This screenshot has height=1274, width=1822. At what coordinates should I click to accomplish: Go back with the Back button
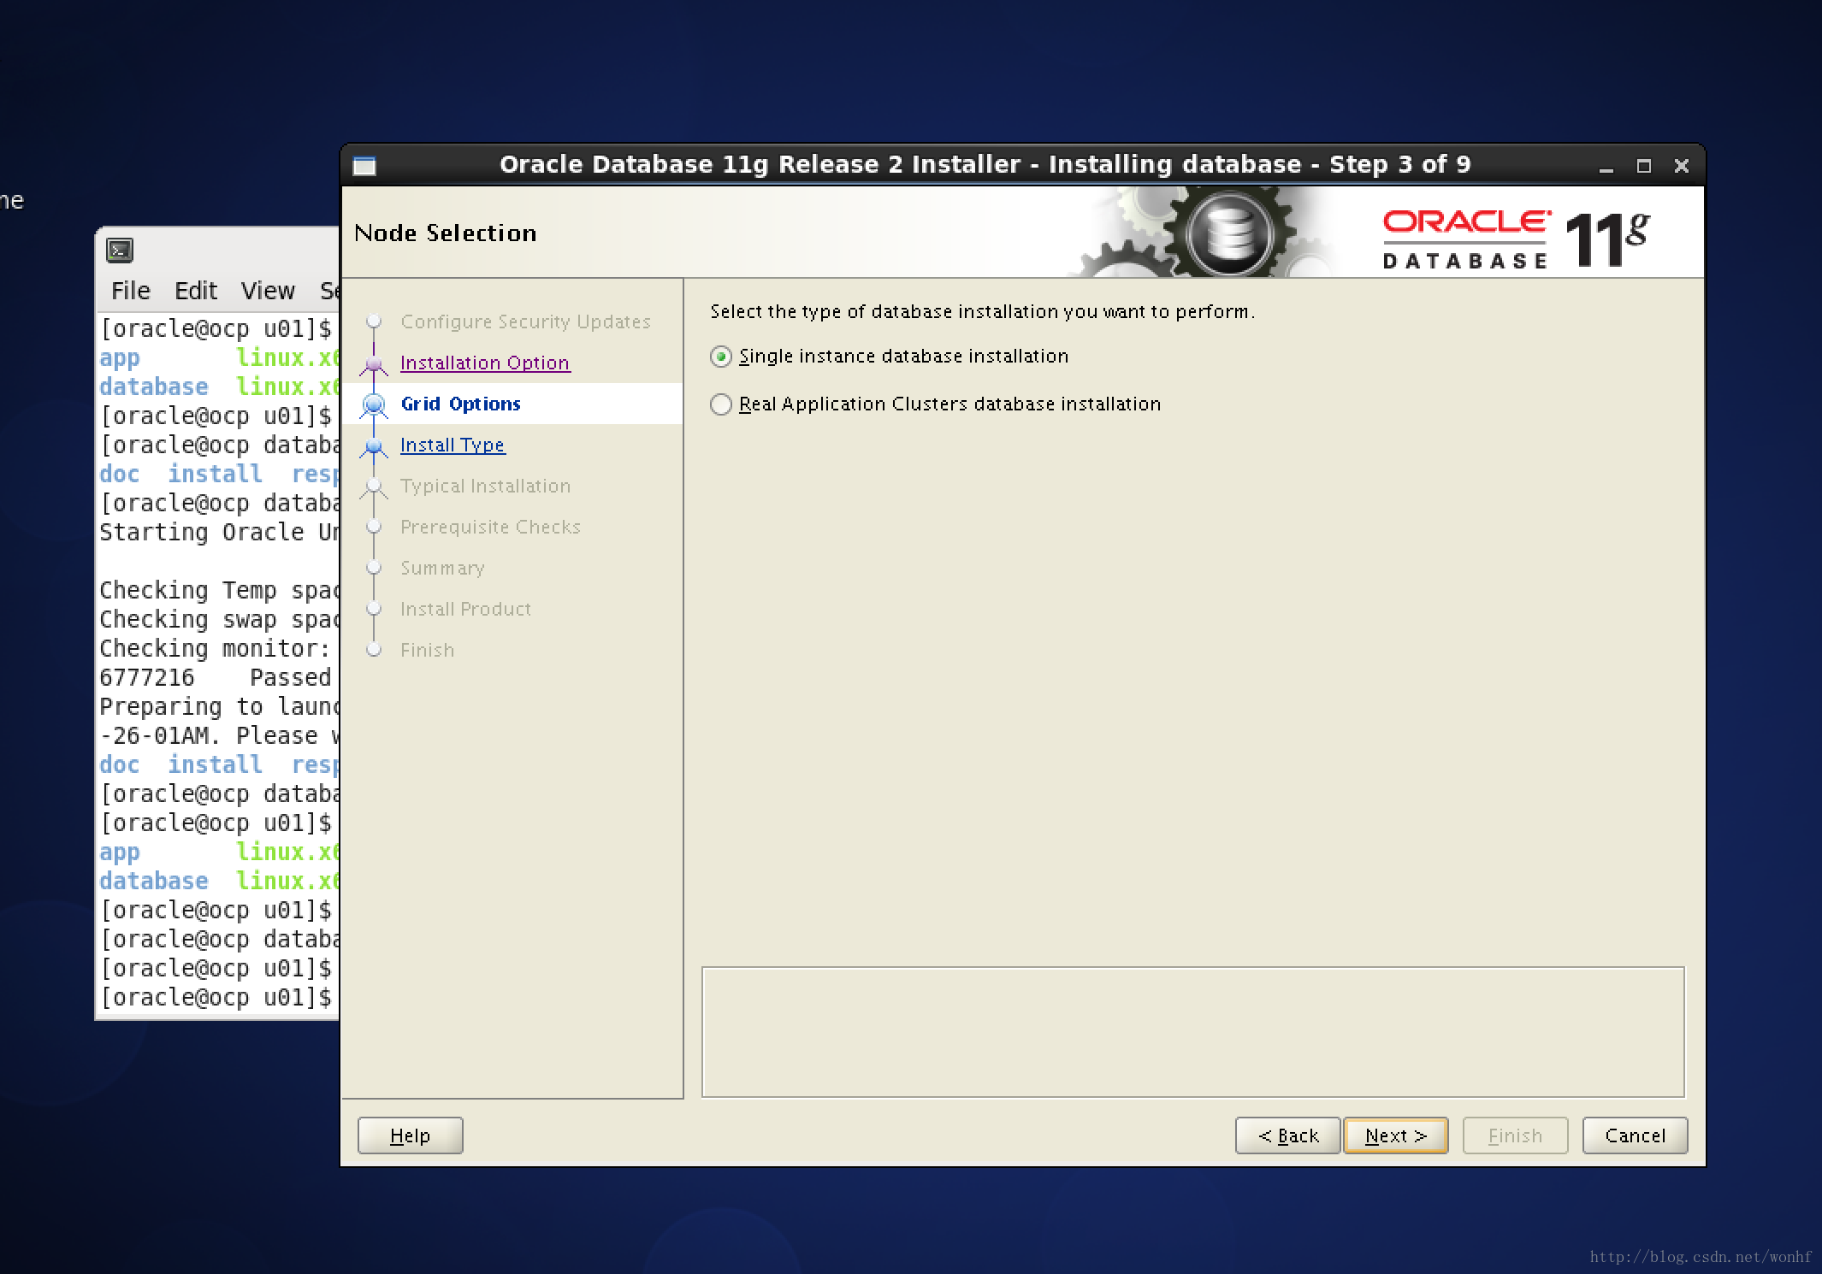coord(1287,1135)
